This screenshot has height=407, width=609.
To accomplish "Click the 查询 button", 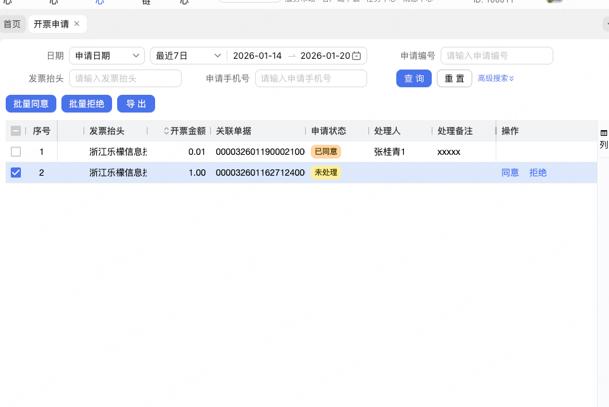I will pyautogui.click(x=413, y=79).
